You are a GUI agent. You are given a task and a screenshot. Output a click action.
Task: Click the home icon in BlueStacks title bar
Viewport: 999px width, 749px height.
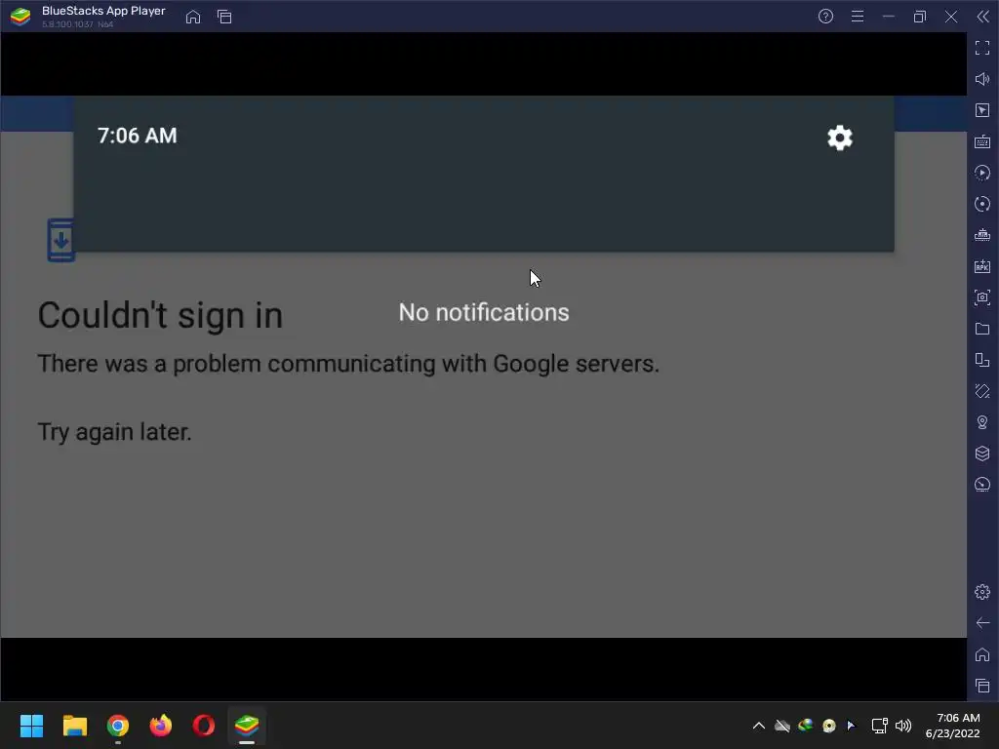(x=193, y=17)
